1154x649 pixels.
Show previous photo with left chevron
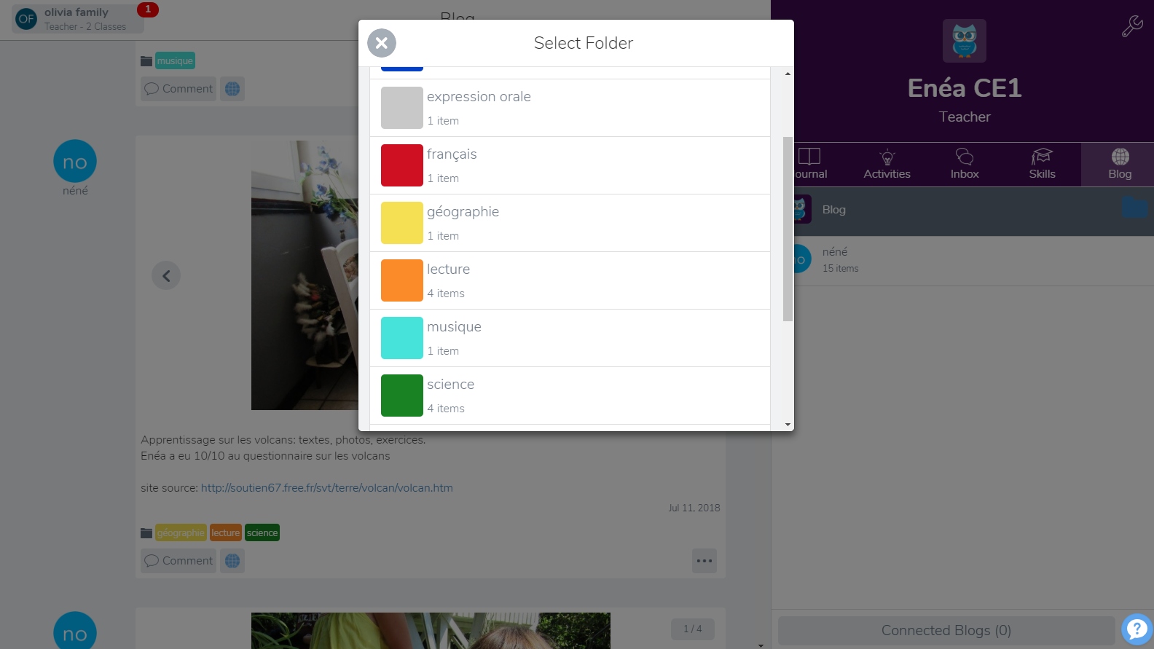tap(166, 275)
